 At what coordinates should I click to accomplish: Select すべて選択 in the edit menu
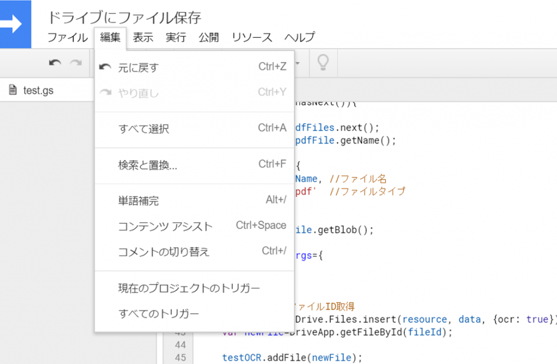(195, 129)
